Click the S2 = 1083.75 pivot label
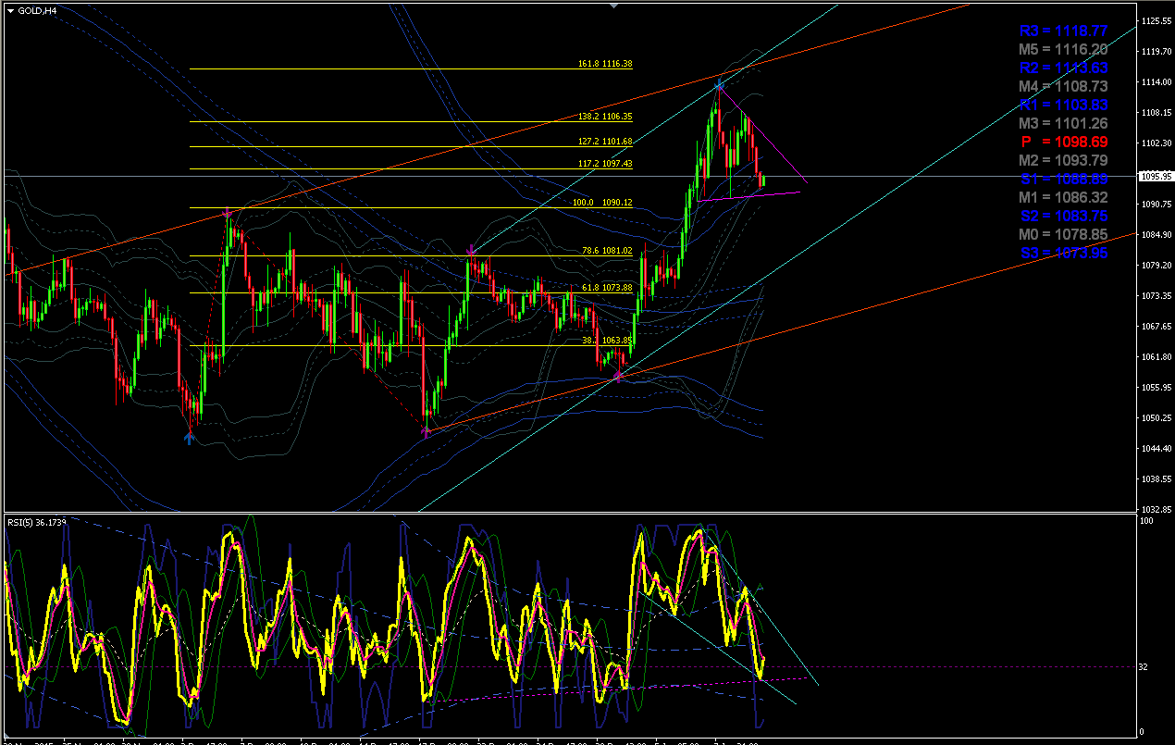The width and height of the screenshot is (1175, 745). pos(1063,217)
